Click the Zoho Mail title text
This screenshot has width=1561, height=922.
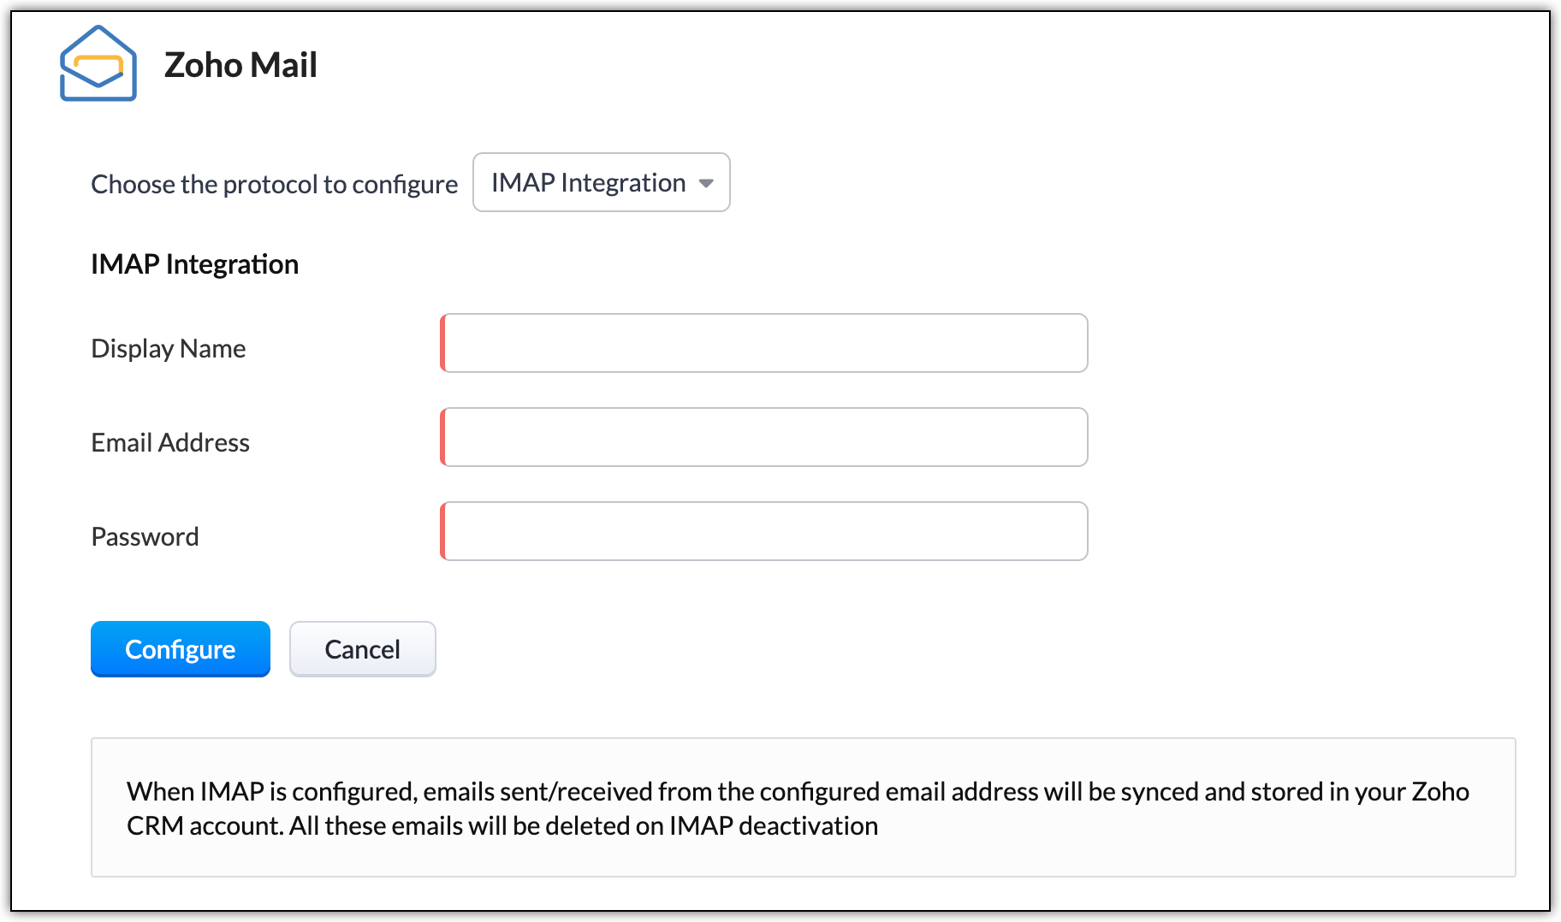coord(240,65)
